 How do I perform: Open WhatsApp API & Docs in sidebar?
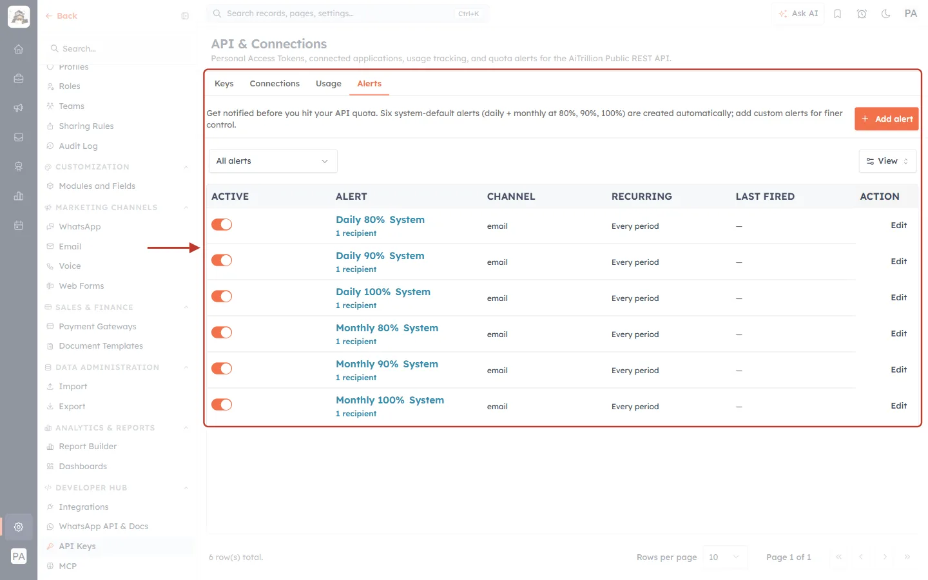pyautogui.click(x=103, y=527)
